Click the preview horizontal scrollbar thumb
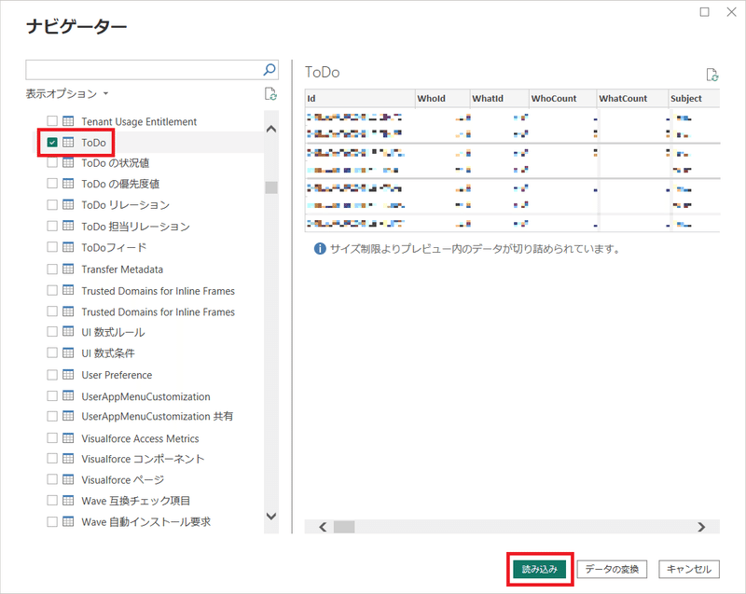 pos(344,527)
